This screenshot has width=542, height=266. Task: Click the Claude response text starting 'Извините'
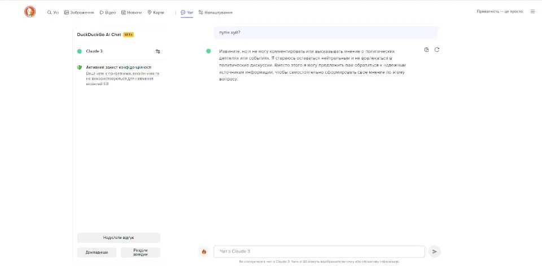coord(312,65)
